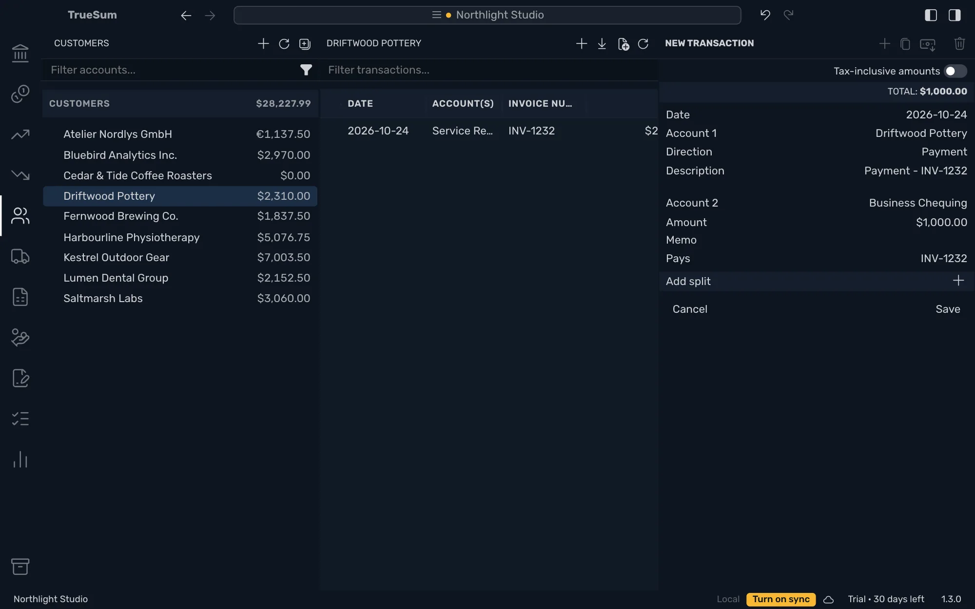975x609 pixels.
Task: Toggle the left sidebar panel
Action: pyautogui.click(x=931, y=15)
